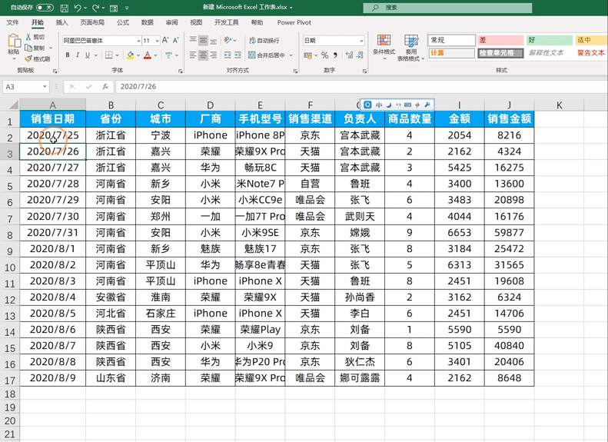Open the 文件 File tab
This screenshot has height=442, width=608.
(12, 22)
